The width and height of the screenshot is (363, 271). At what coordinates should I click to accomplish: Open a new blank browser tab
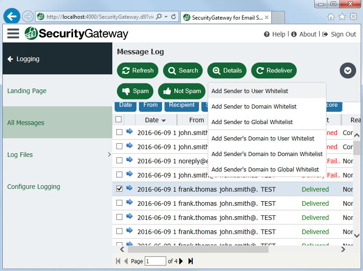point(278,17)
